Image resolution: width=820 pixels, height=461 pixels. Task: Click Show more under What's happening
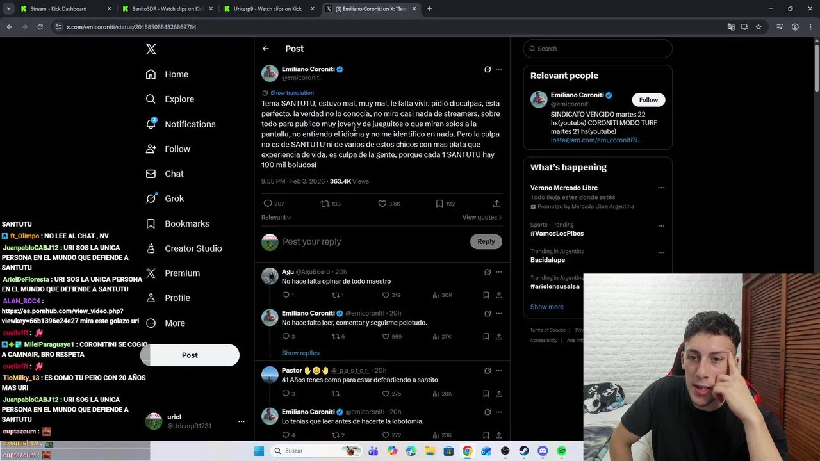(547, 307)
